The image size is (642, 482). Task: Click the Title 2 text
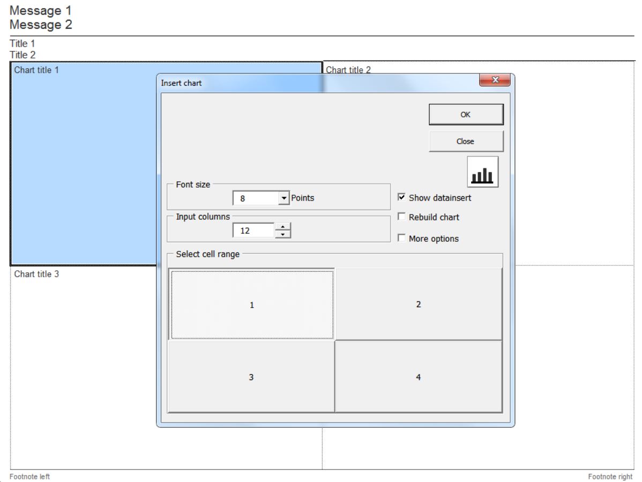[23, 55]
